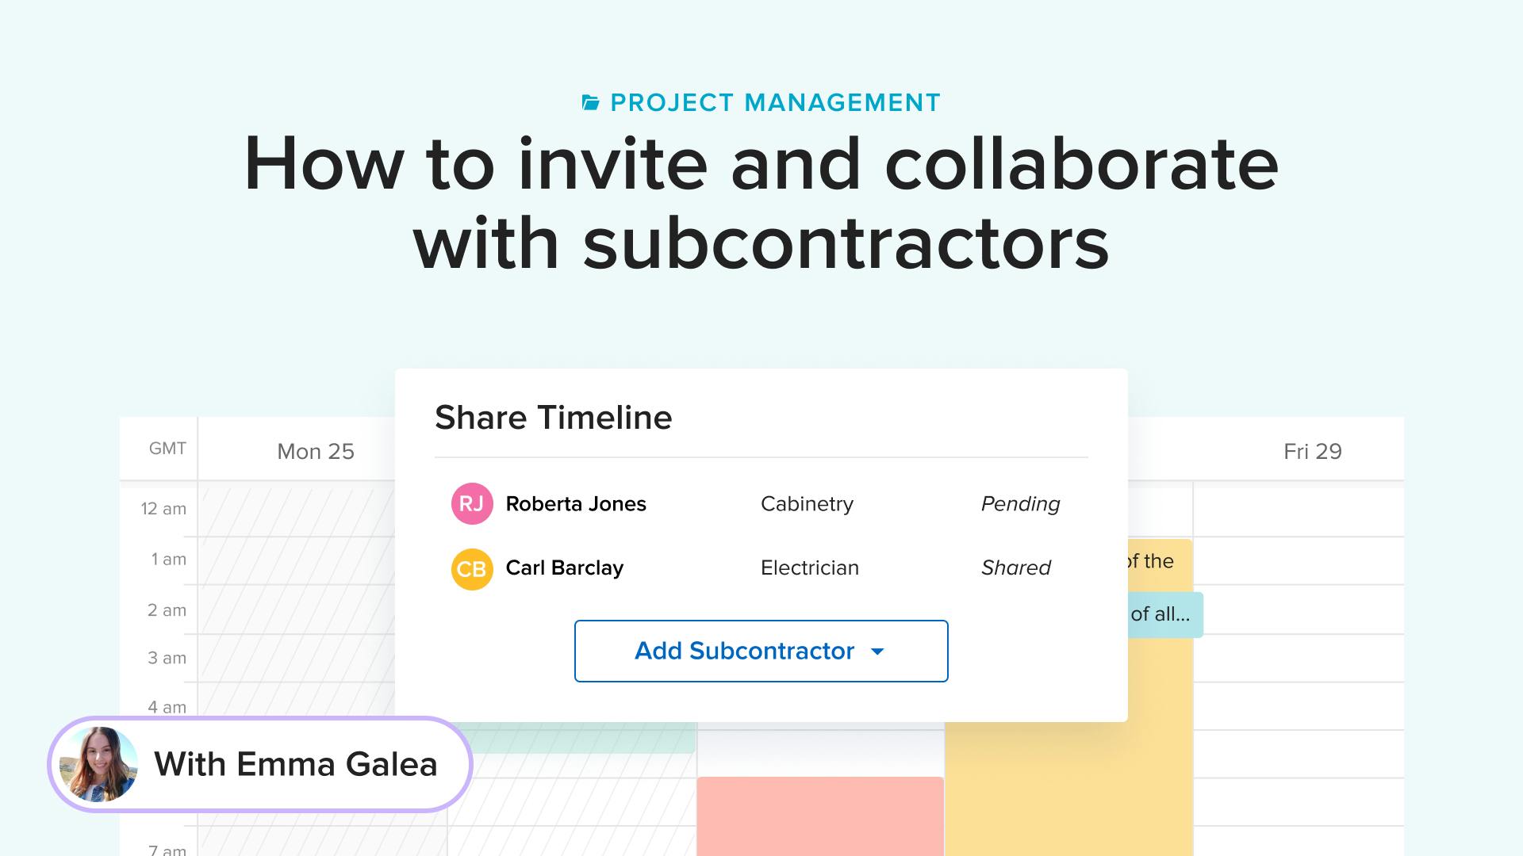Open the blue 'of all...' event
1523x856 pixels.
click(x=1165, y=614)
